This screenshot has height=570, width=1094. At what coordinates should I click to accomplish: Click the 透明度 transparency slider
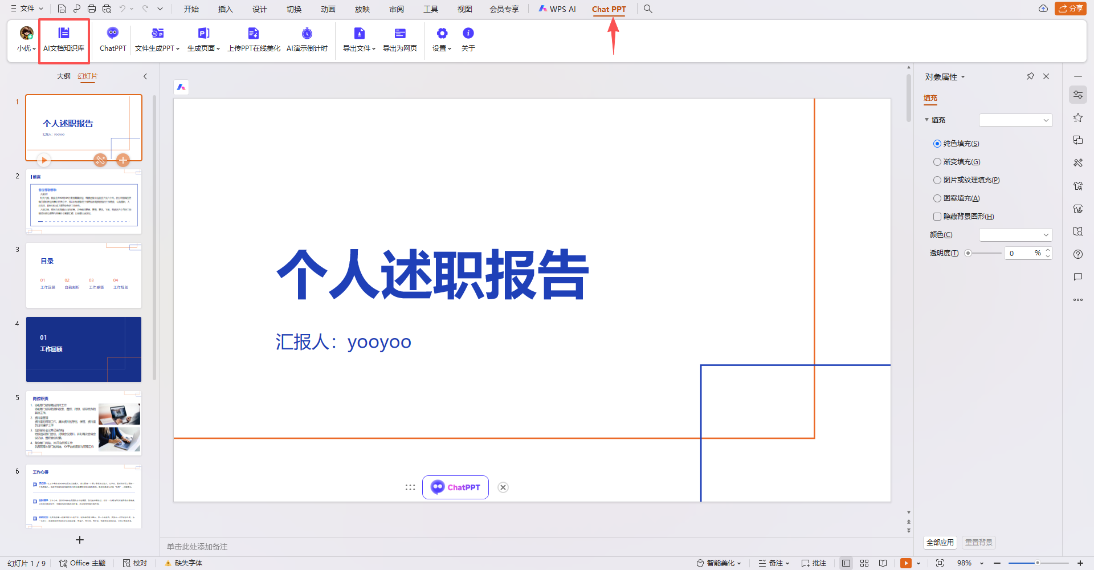(984, 253)
